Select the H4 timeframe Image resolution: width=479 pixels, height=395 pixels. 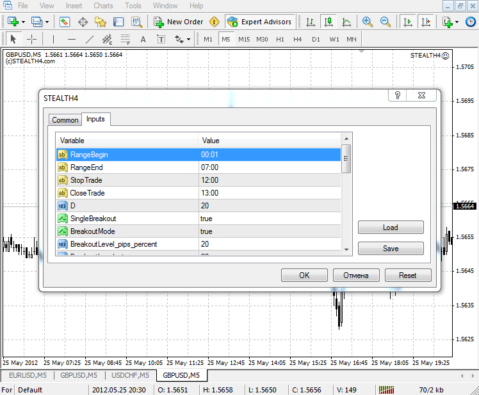(298, 40)
